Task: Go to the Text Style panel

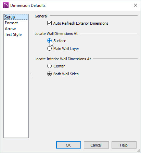Action: coord(13,35)
